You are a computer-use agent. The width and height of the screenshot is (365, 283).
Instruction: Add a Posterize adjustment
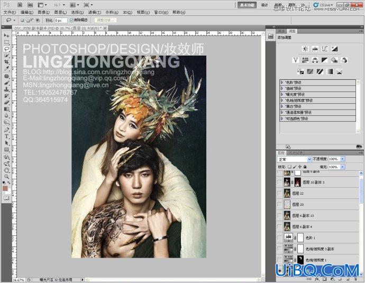[x=310, y=72]
